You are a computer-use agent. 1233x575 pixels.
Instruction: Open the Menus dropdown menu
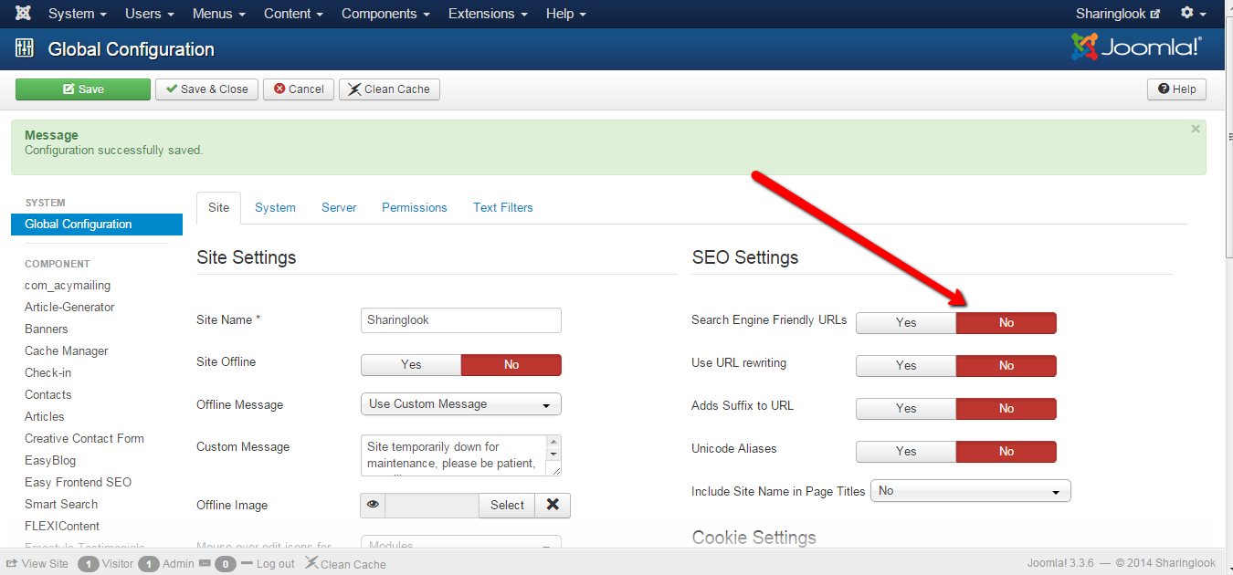tap(219, 14)
